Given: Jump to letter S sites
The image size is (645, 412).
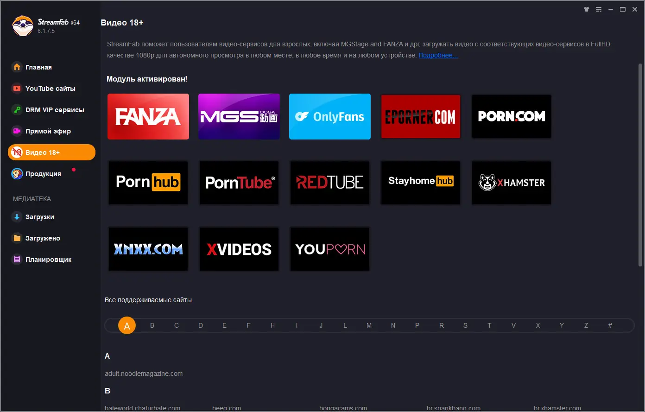Looking at the screenshot, I should pos(466,325).
